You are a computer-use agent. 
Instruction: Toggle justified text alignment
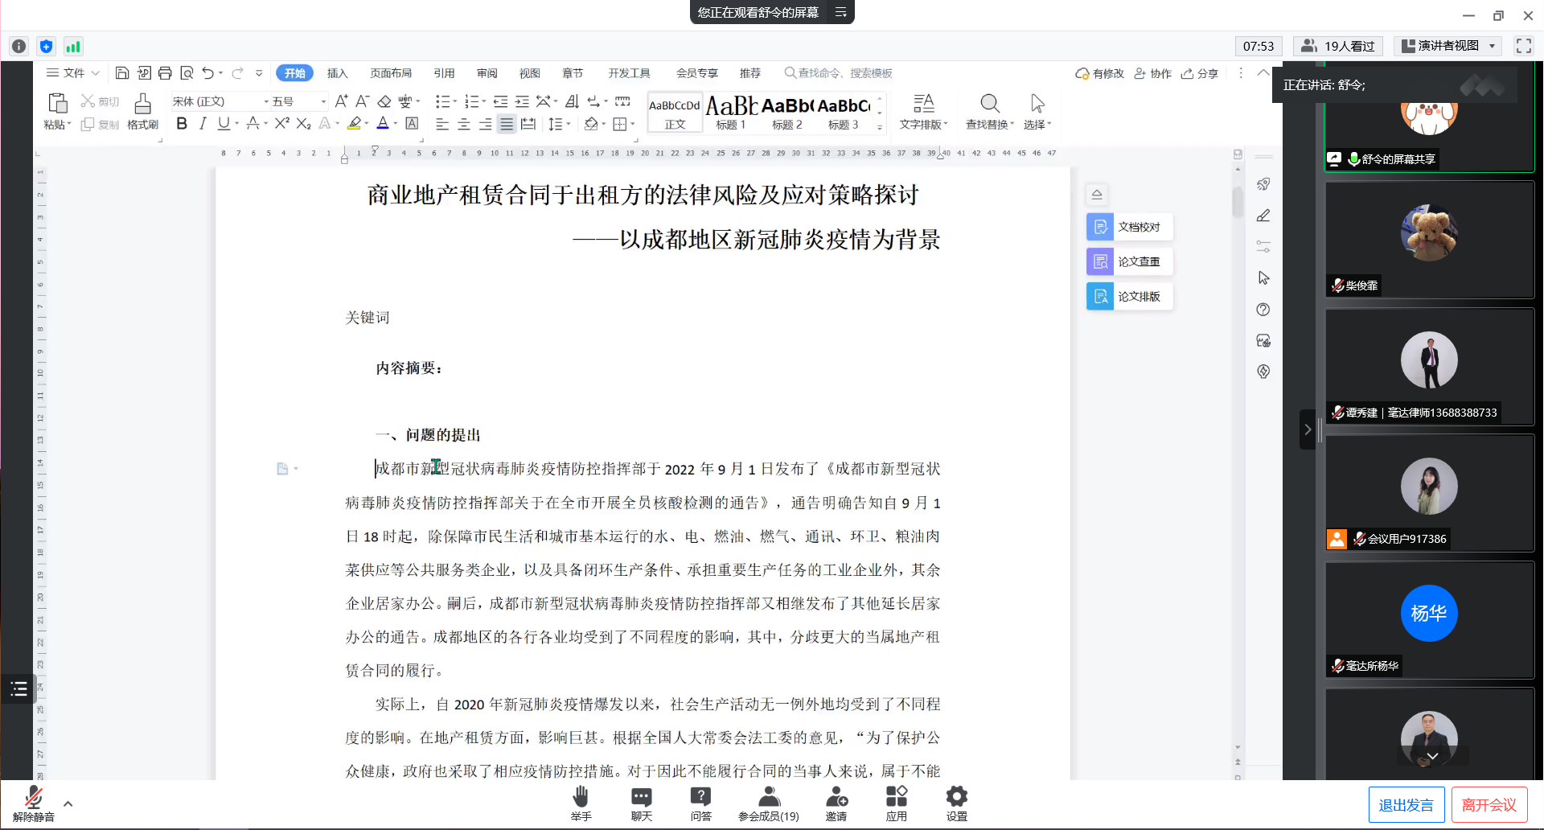click(x=507, y=124)
